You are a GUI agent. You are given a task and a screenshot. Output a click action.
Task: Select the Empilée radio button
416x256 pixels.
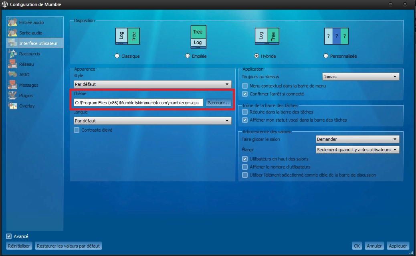pos(188,56)
